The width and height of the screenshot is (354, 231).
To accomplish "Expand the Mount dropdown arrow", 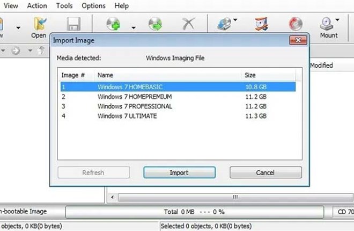I will (337, 20).
